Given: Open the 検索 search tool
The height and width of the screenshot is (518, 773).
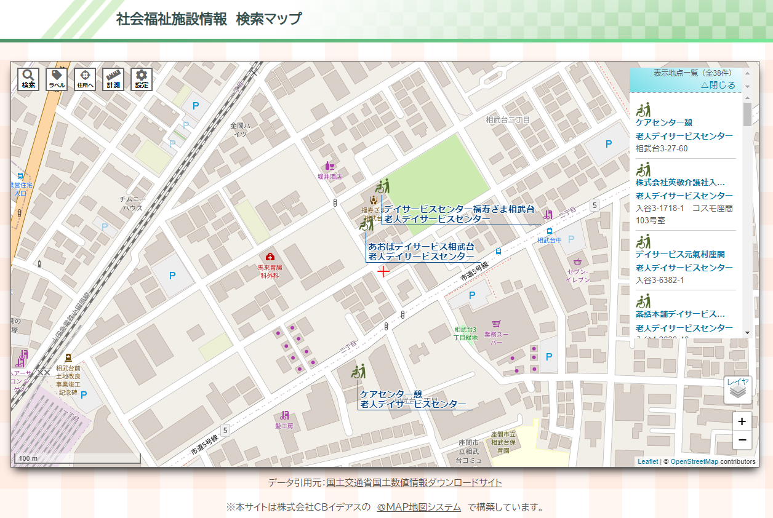Looking at the screenshot, I should 28,79.
